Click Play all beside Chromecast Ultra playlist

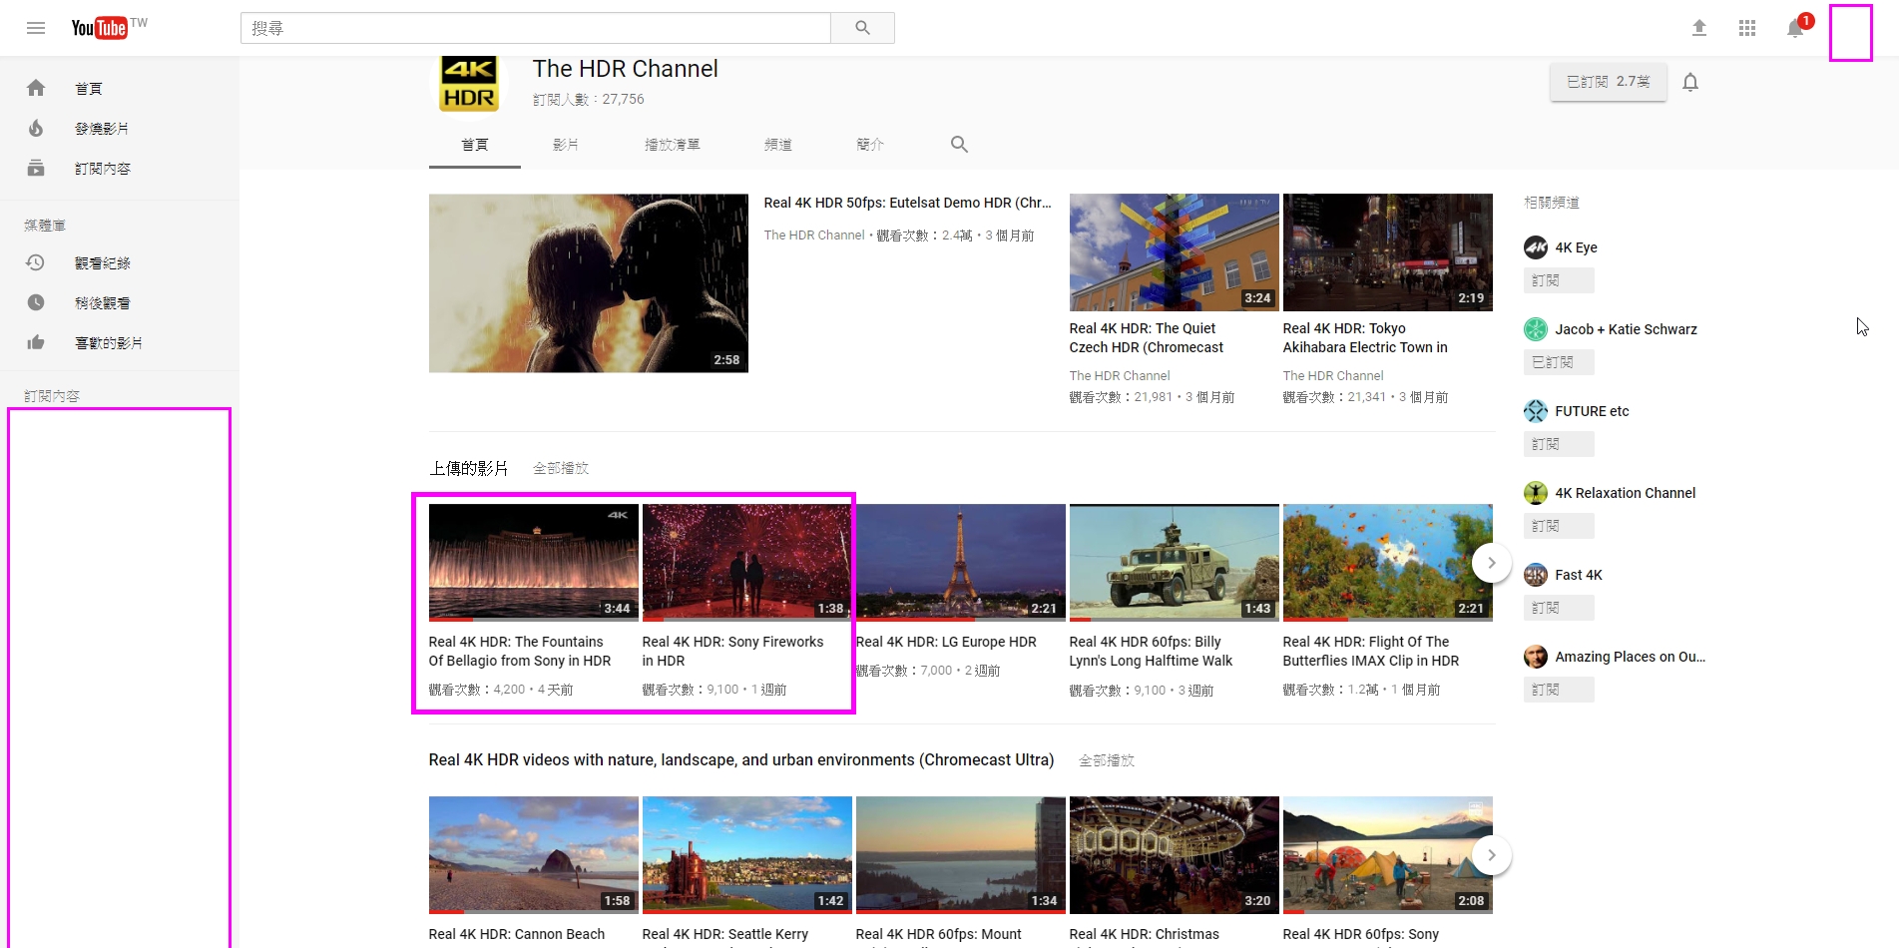(1107, 760)
